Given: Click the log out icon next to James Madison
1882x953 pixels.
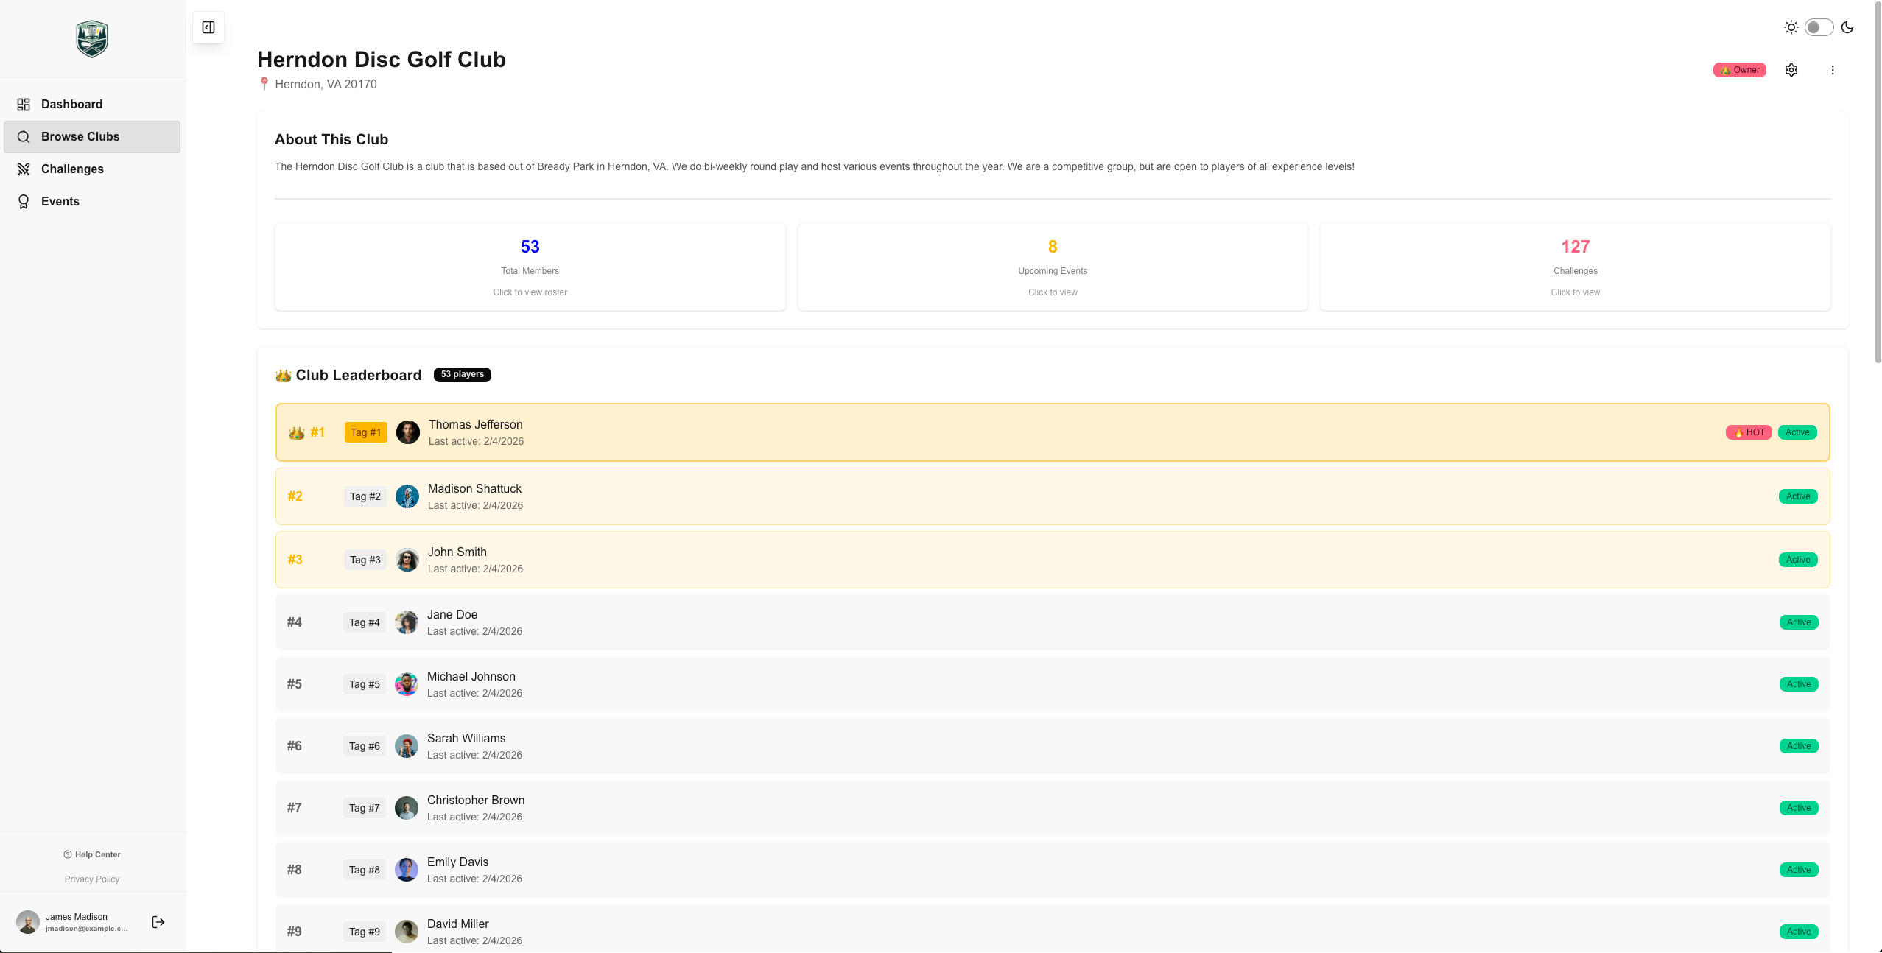Looking at the screenshot, I should coord(158,921).
